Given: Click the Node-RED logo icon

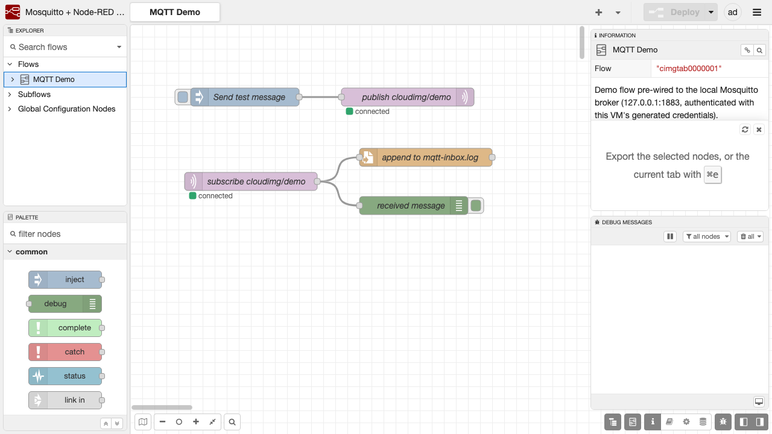Looking at the screenshot, I should click(13, 12).
